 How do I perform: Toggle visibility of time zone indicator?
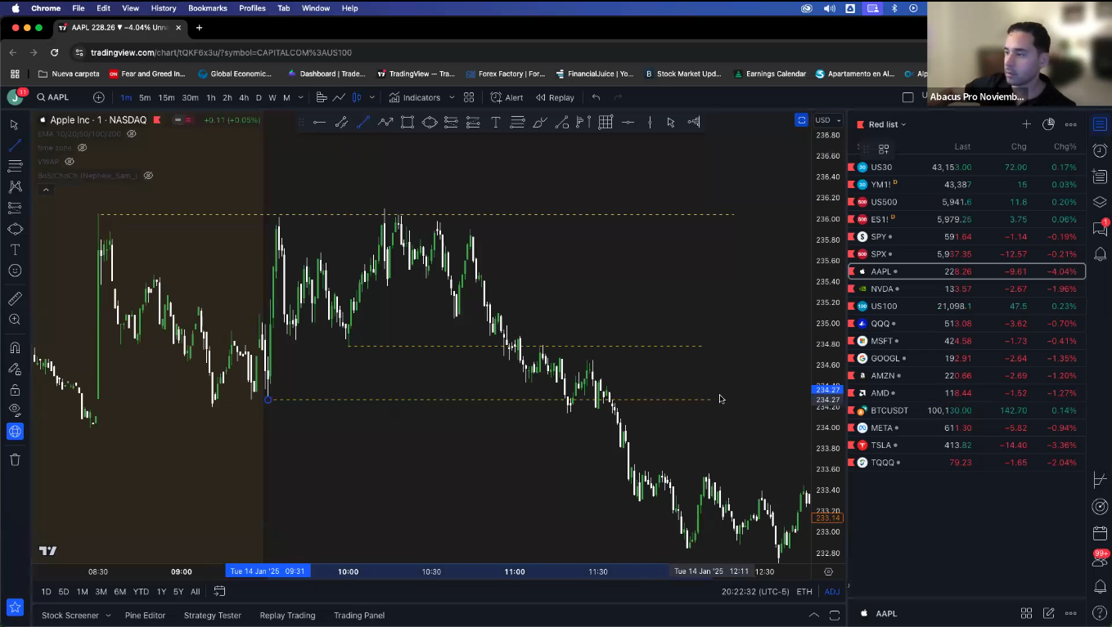tap(82, 148)
